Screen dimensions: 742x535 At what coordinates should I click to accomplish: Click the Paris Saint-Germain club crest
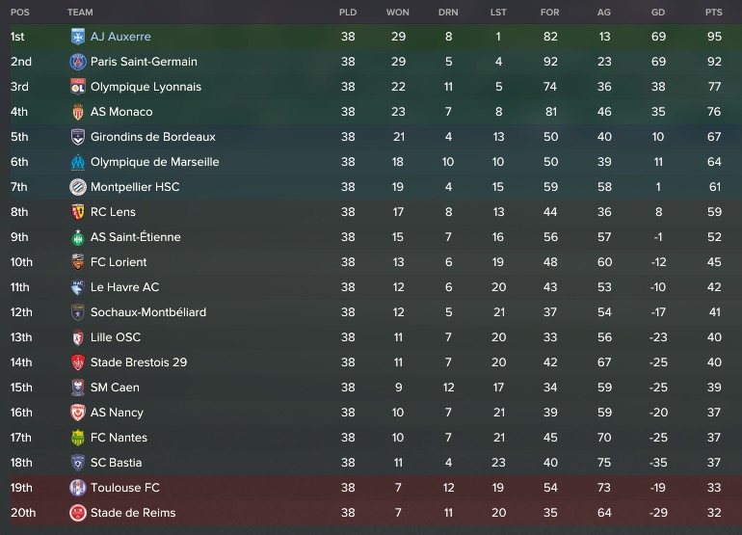pyautogui.click(x=78, y=62)
